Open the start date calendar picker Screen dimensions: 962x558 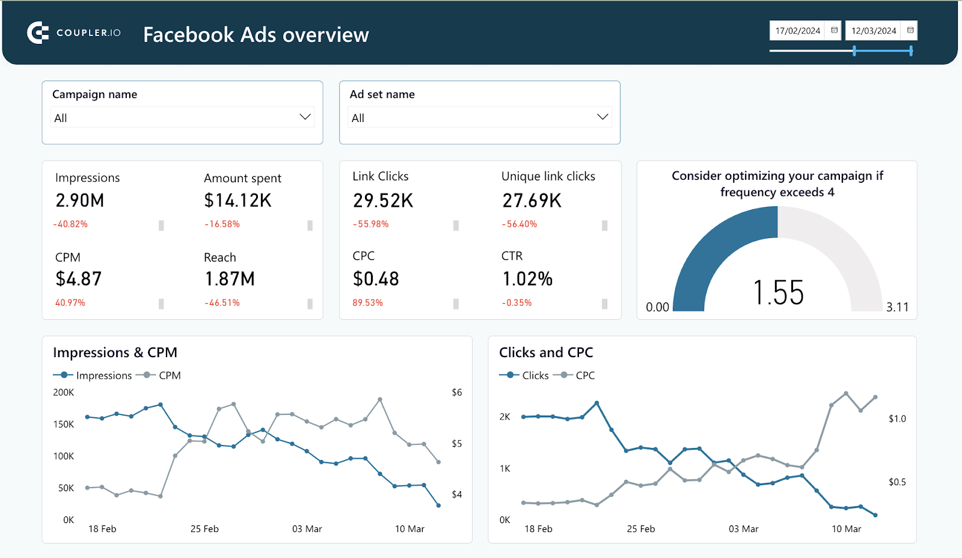tap(833, 30)
